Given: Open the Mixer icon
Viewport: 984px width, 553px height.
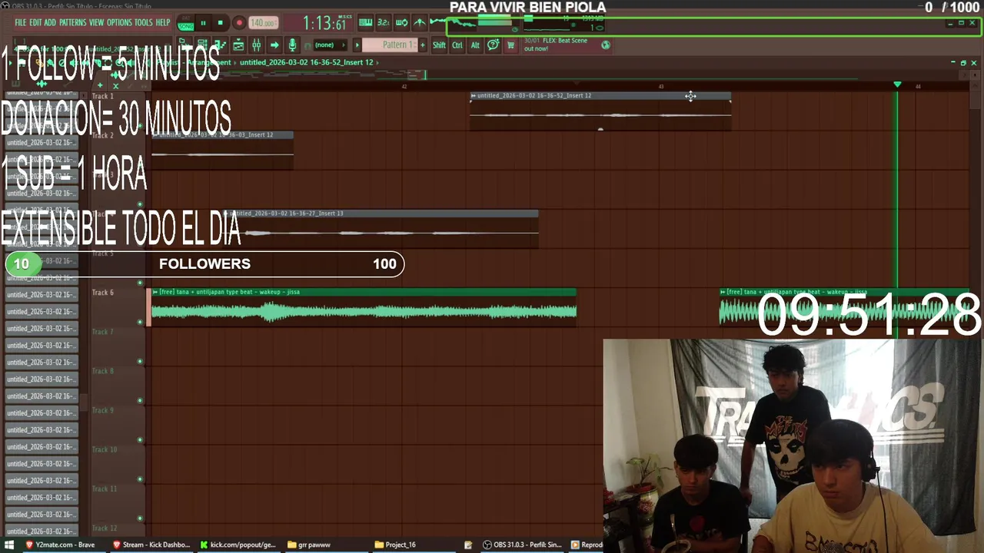Looking at the screenshot, I should (x=256, y=45).
